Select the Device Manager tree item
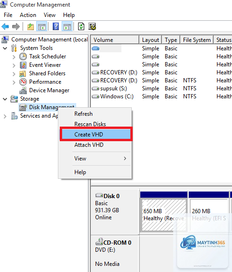This screenshot has width=232, height=272. (x=49, y=90)
